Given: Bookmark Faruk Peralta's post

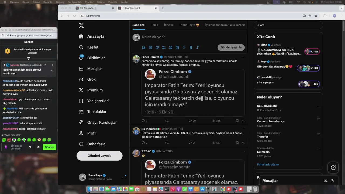Looking at the screenshot, I should click(x=237, y=121).
